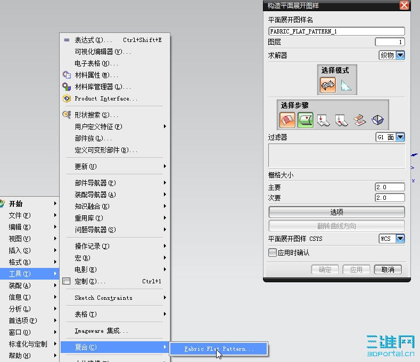Select 定义可变形部件 menu item
Viewport: 420px width, 362px height.
[x=115, y=150]
